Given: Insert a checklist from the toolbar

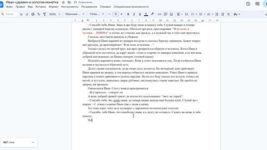Looking at the screenshot, I should tap(193, 14).
